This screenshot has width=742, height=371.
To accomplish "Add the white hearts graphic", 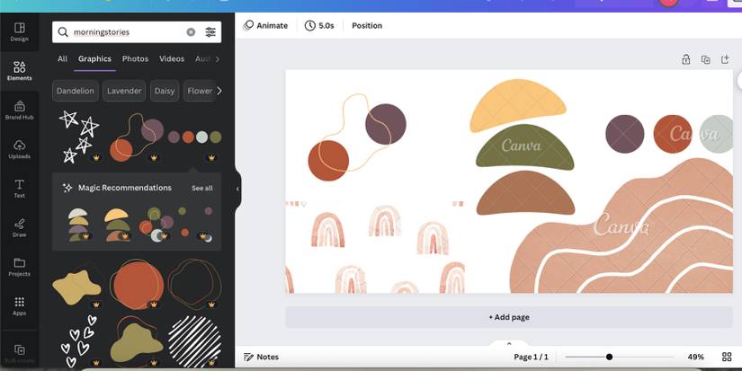I will (x=77, y=341).
